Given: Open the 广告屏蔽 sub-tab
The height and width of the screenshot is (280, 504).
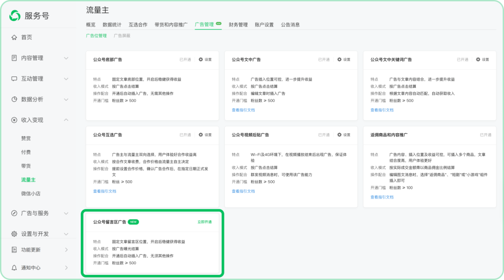Looking at the screenshot, I should point(122,35).
